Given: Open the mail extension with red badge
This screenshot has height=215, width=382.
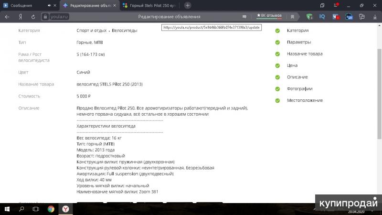Looking at the screenshot, I should (336, 17).
